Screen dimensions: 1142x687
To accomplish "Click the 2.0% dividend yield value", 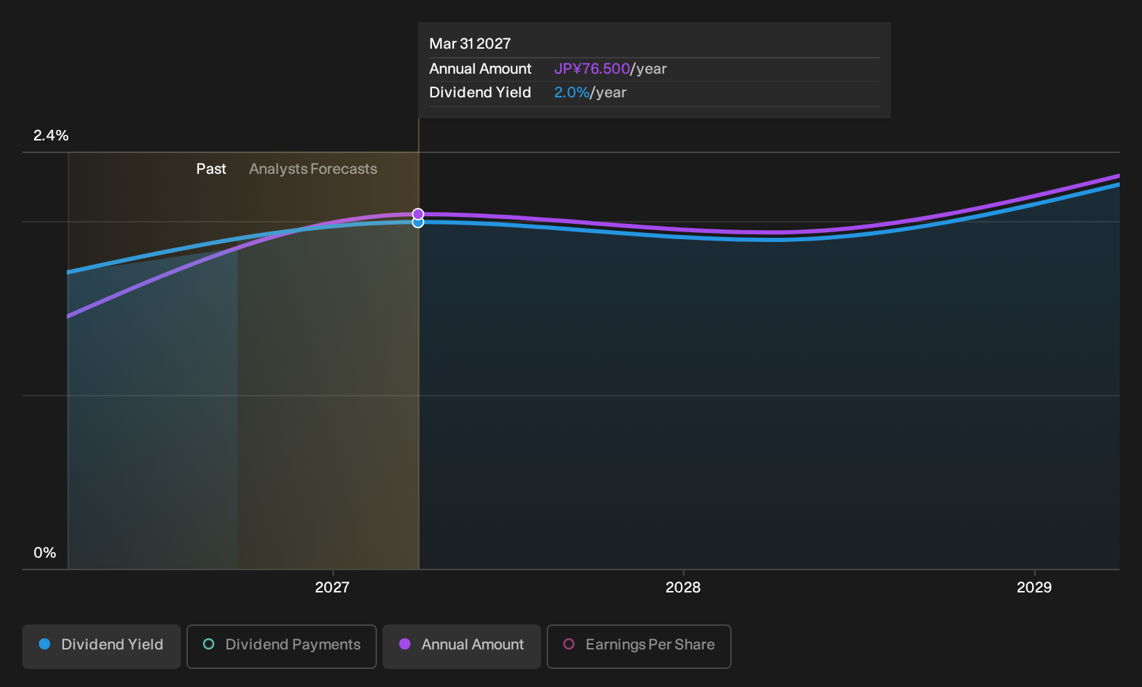I will [572, 92].
